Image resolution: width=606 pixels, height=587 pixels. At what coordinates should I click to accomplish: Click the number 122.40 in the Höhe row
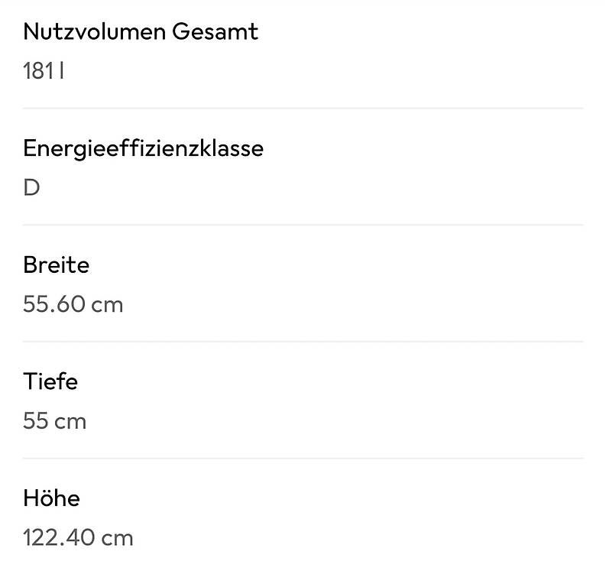(x=59, y=537)
